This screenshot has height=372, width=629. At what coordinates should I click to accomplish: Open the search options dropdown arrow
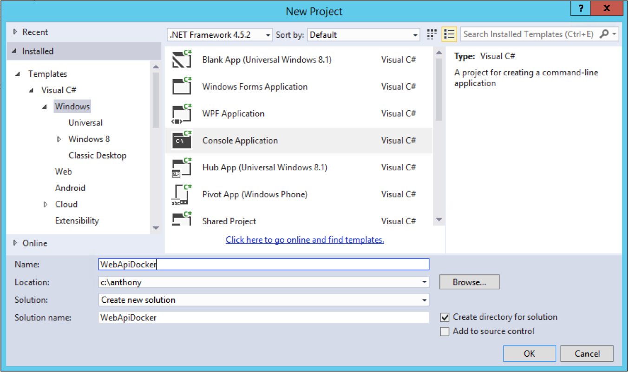pos(615,34)
